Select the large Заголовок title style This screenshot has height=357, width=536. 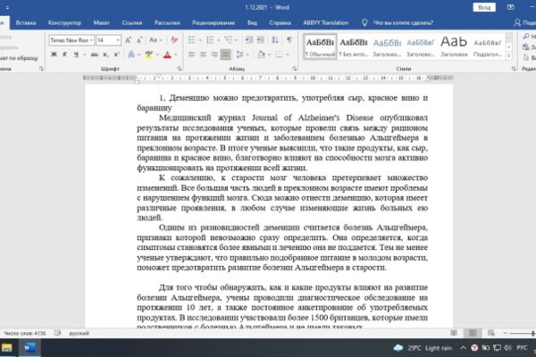(454, 46)
